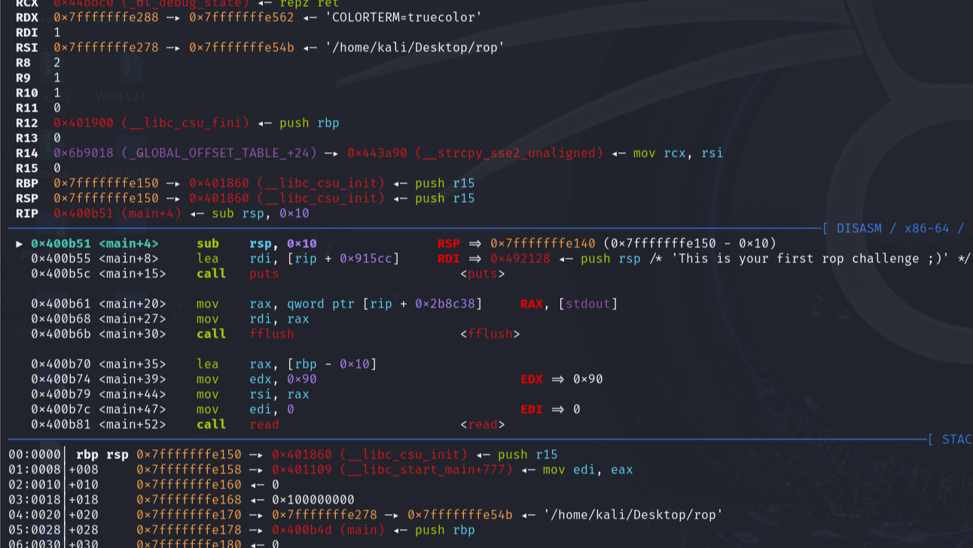Click the RSP register label in register list

27,198
